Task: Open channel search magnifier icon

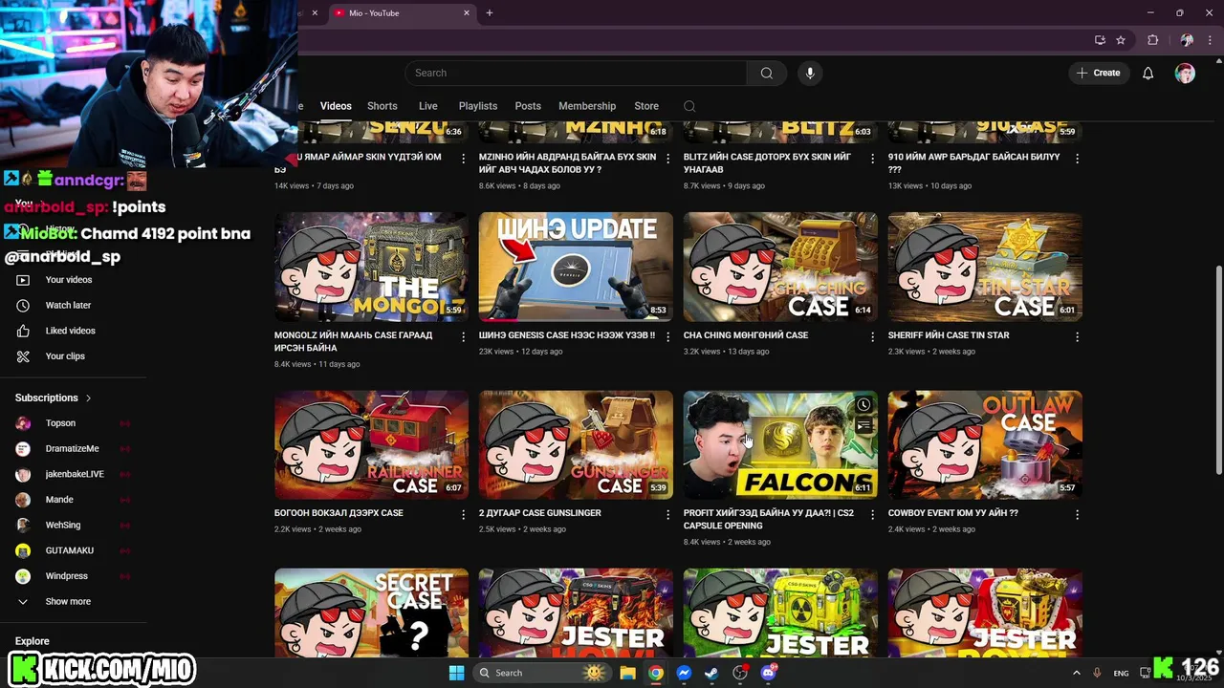Action: (689, 106)
